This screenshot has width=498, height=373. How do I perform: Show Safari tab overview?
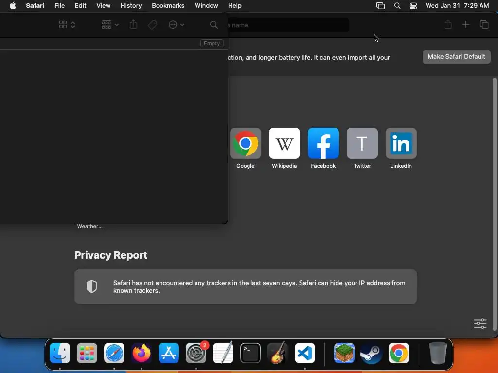coord(484,24)
